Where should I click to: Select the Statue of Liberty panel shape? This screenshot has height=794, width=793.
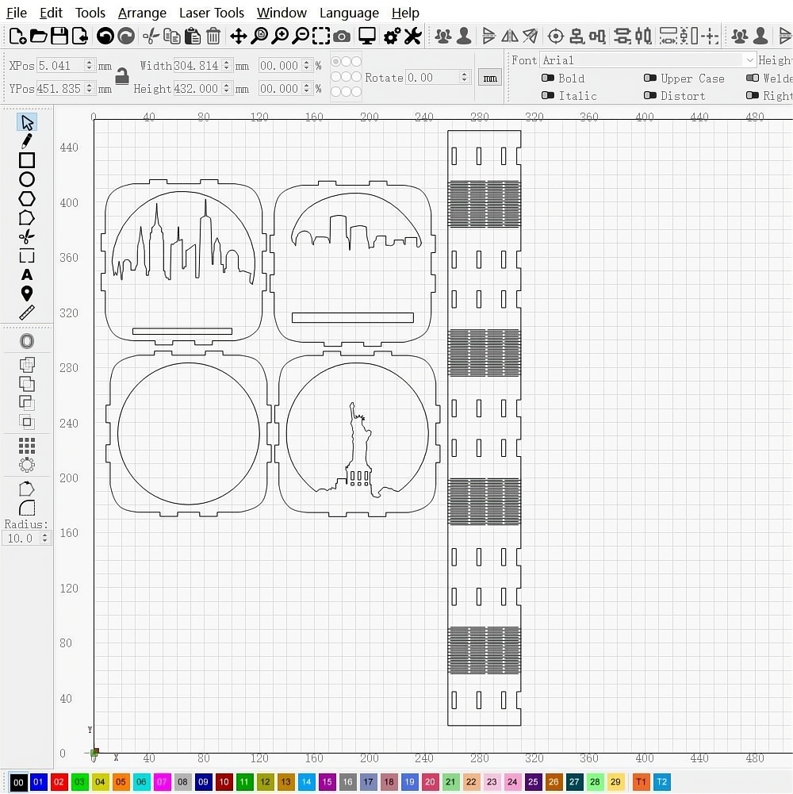coord(357,433)
